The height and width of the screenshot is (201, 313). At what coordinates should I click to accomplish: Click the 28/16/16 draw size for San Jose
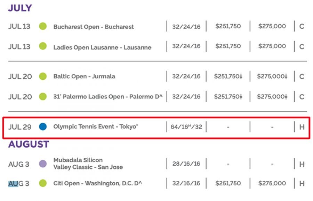point(186,164)
